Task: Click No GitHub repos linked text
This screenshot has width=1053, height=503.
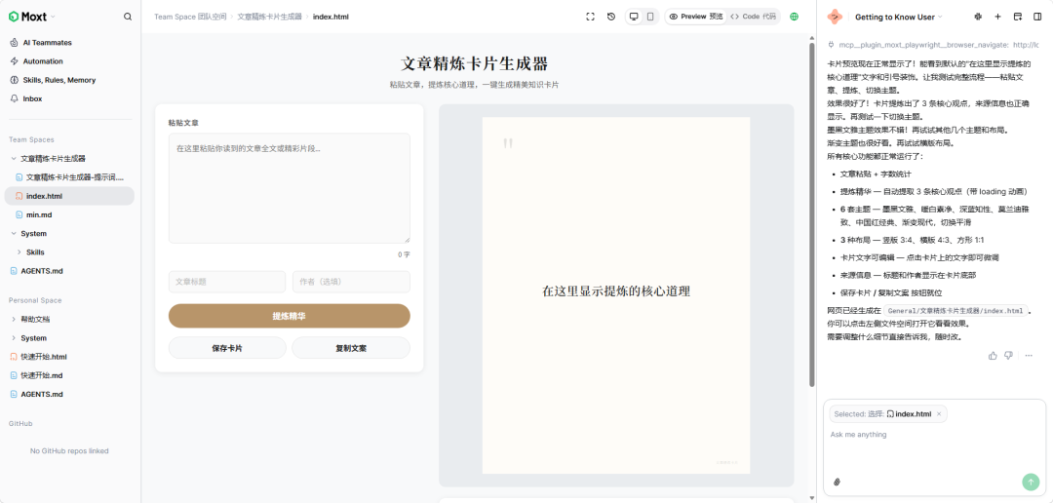Action: click(x=69, y=450)
